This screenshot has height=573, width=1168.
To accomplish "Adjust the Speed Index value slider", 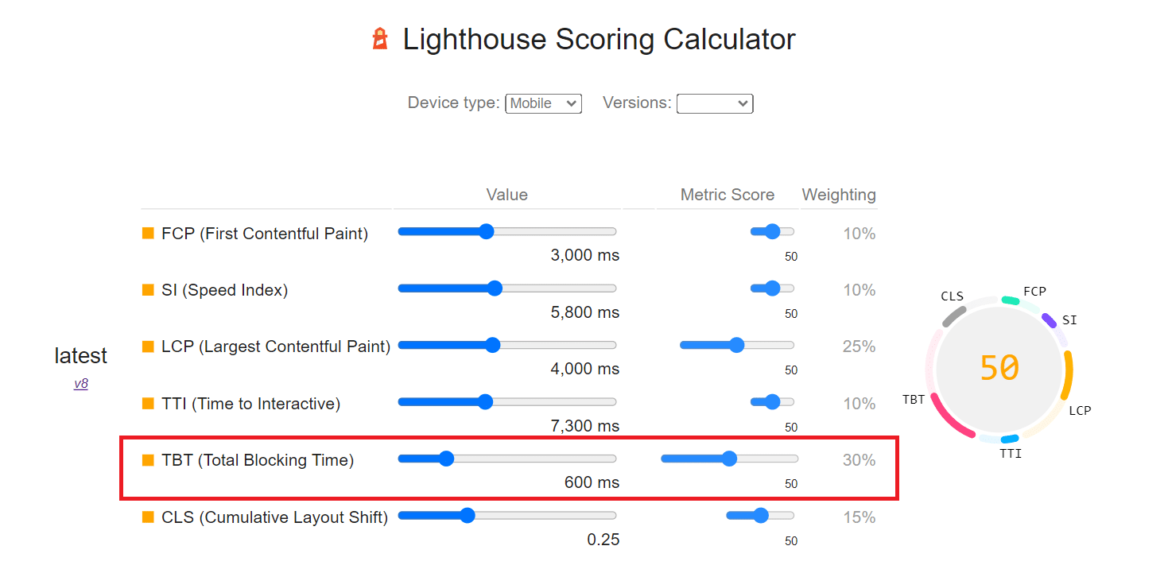I will click(x=507, y=288).
